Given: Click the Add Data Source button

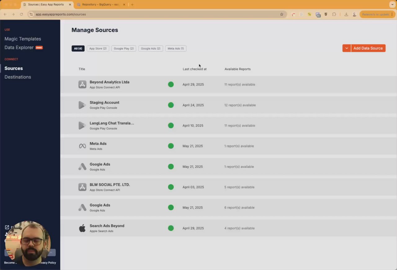Looking at the screenshot, I should 368,48.
